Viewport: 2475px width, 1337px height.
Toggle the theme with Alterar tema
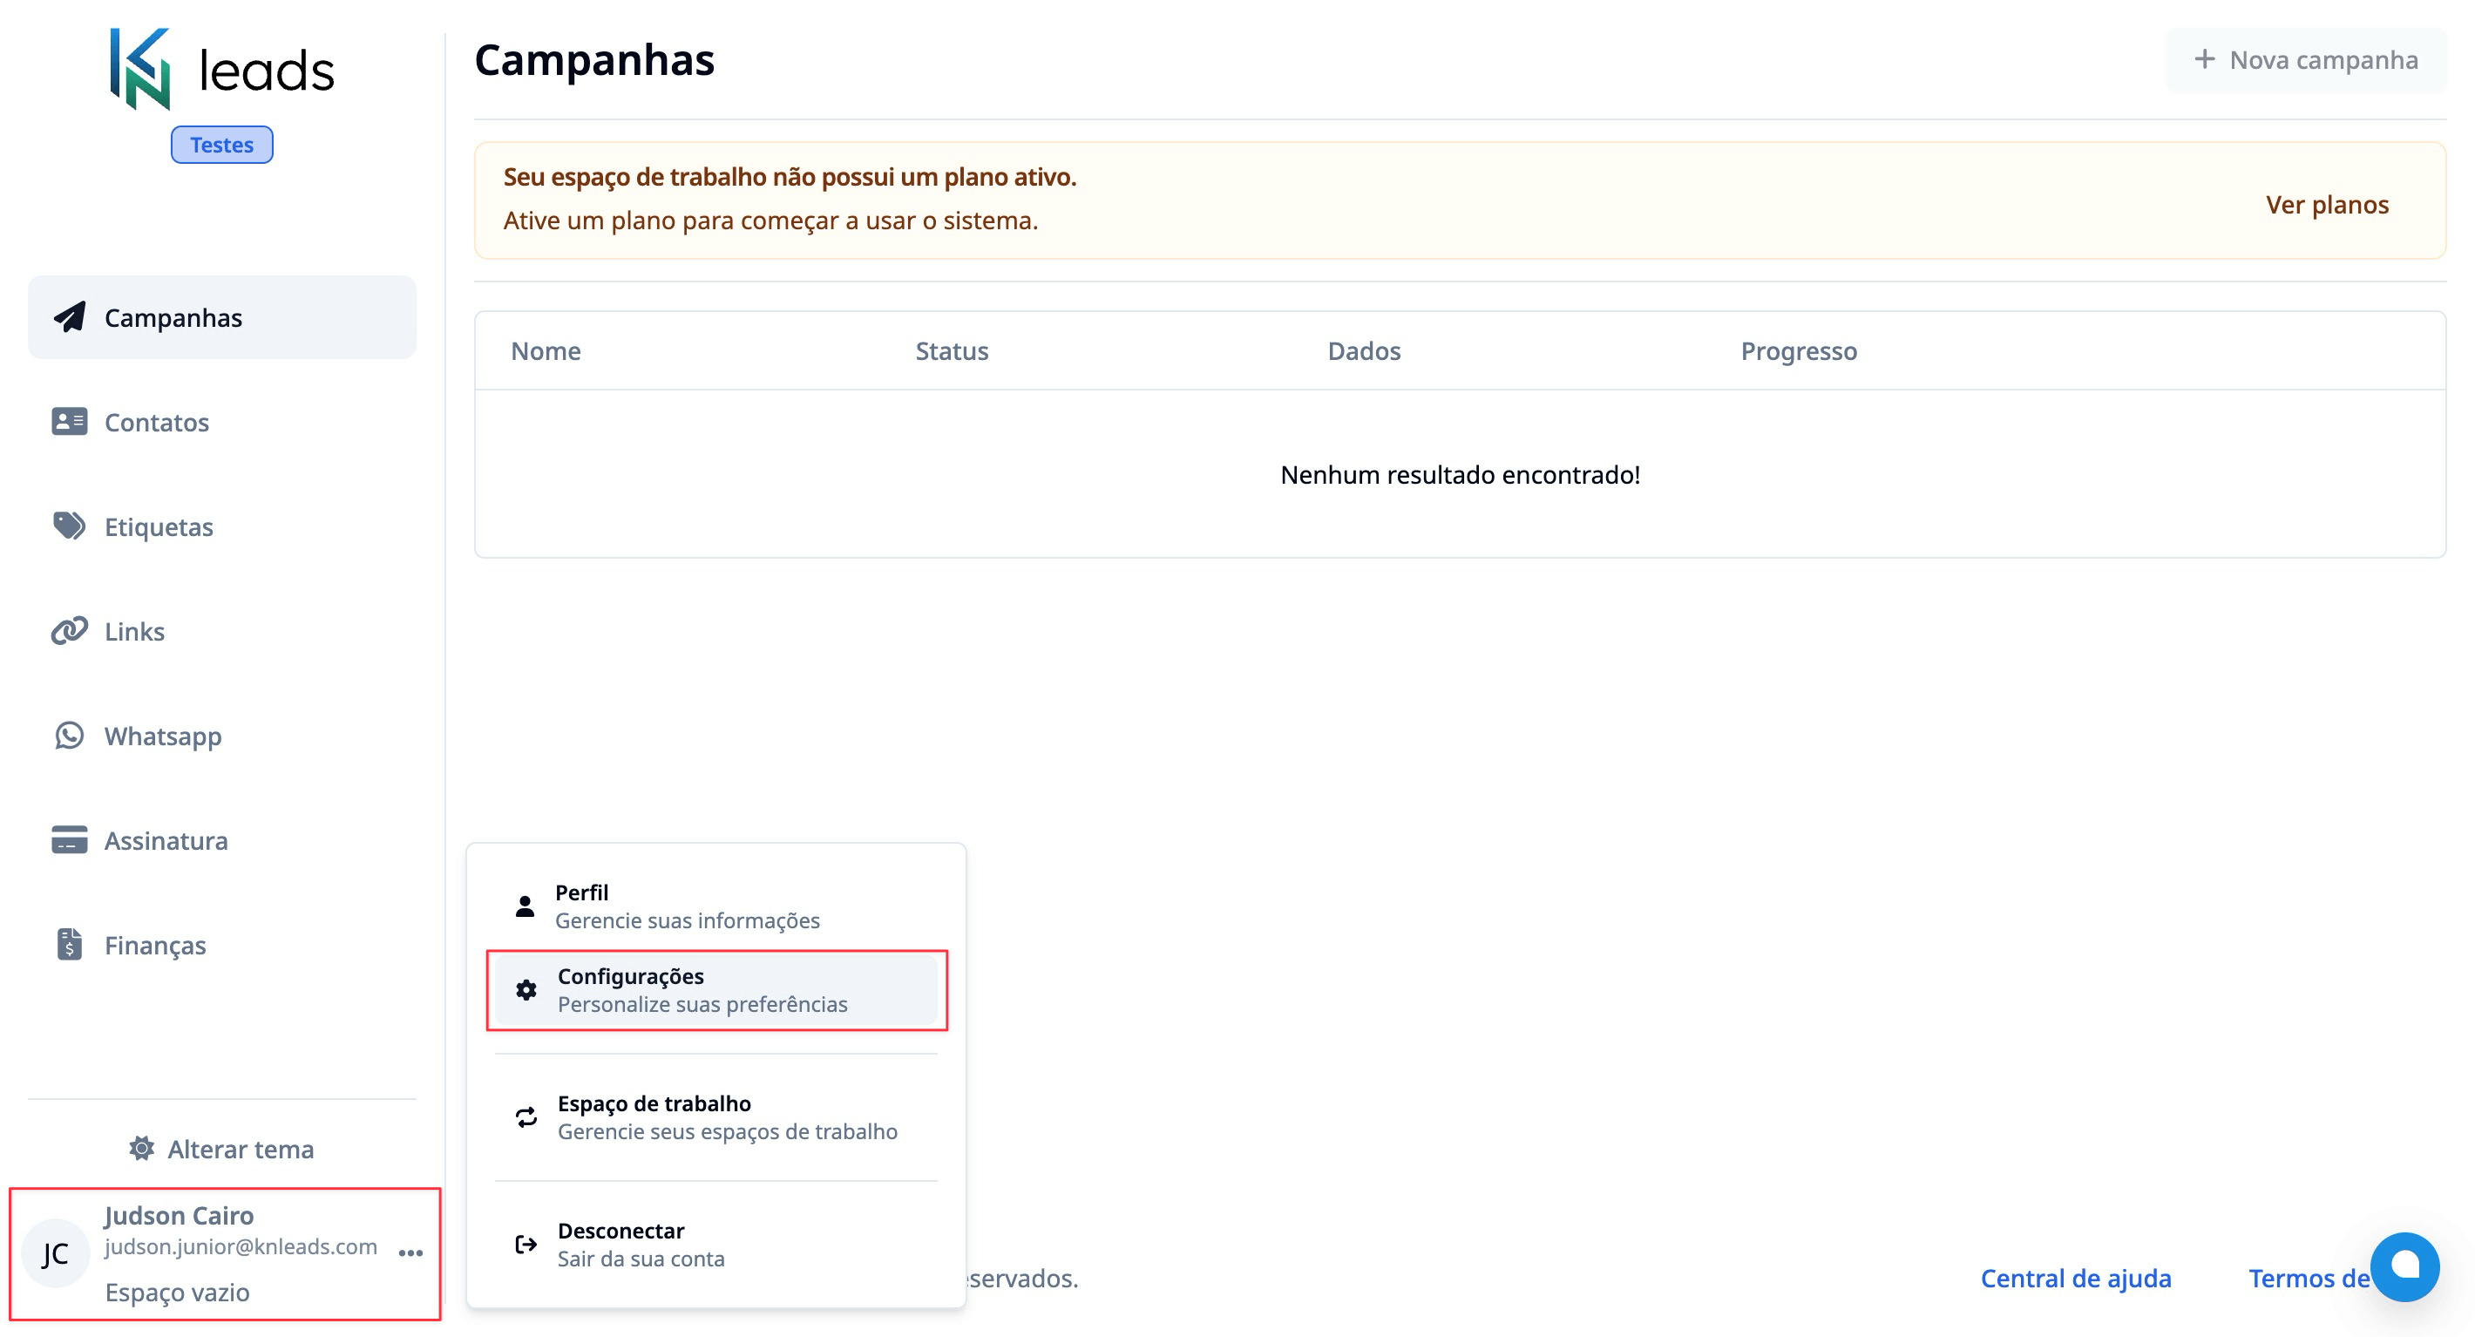(221, 1149)
